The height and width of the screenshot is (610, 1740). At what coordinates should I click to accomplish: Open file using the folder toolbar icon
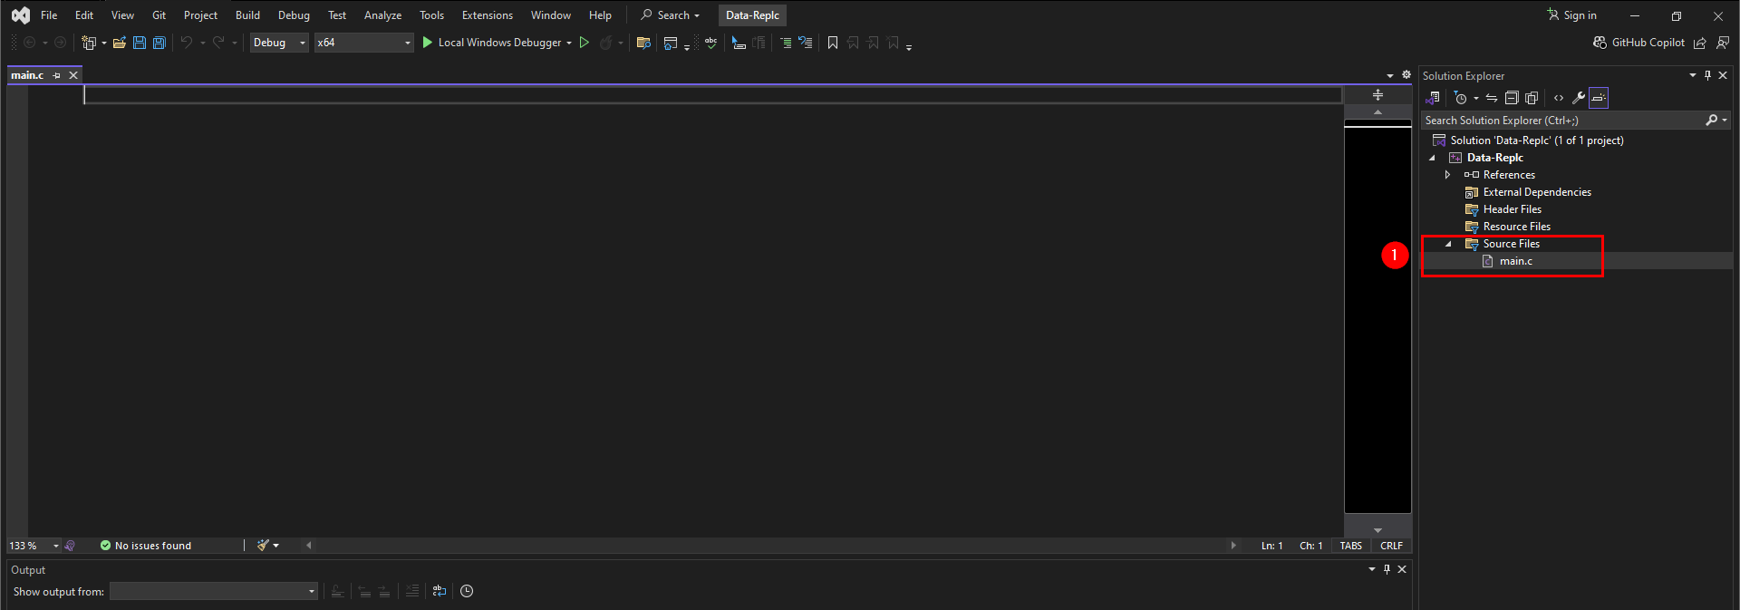(119, 43)
